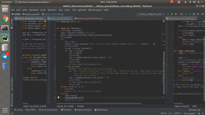Stop the running process with red square
Viewport: 205px width, 115px height.
(x=176, y=14)
